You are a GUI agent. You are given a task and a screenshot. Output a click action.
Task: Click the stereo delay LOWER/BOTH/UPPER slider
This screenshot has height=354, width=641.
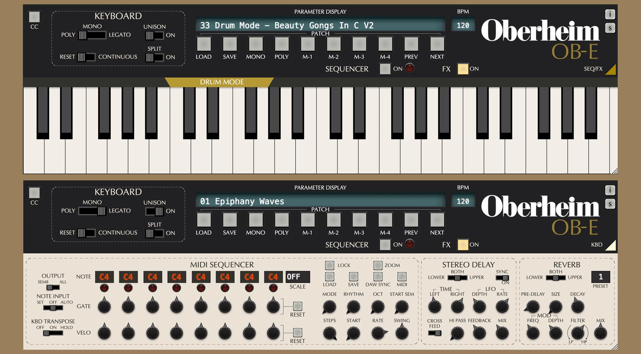(457, 278)
